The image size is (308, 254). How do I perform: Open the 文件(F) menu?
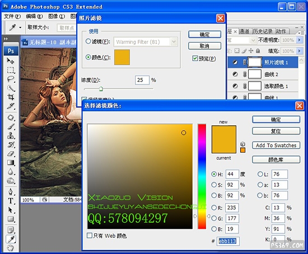(x=12, y=16)
